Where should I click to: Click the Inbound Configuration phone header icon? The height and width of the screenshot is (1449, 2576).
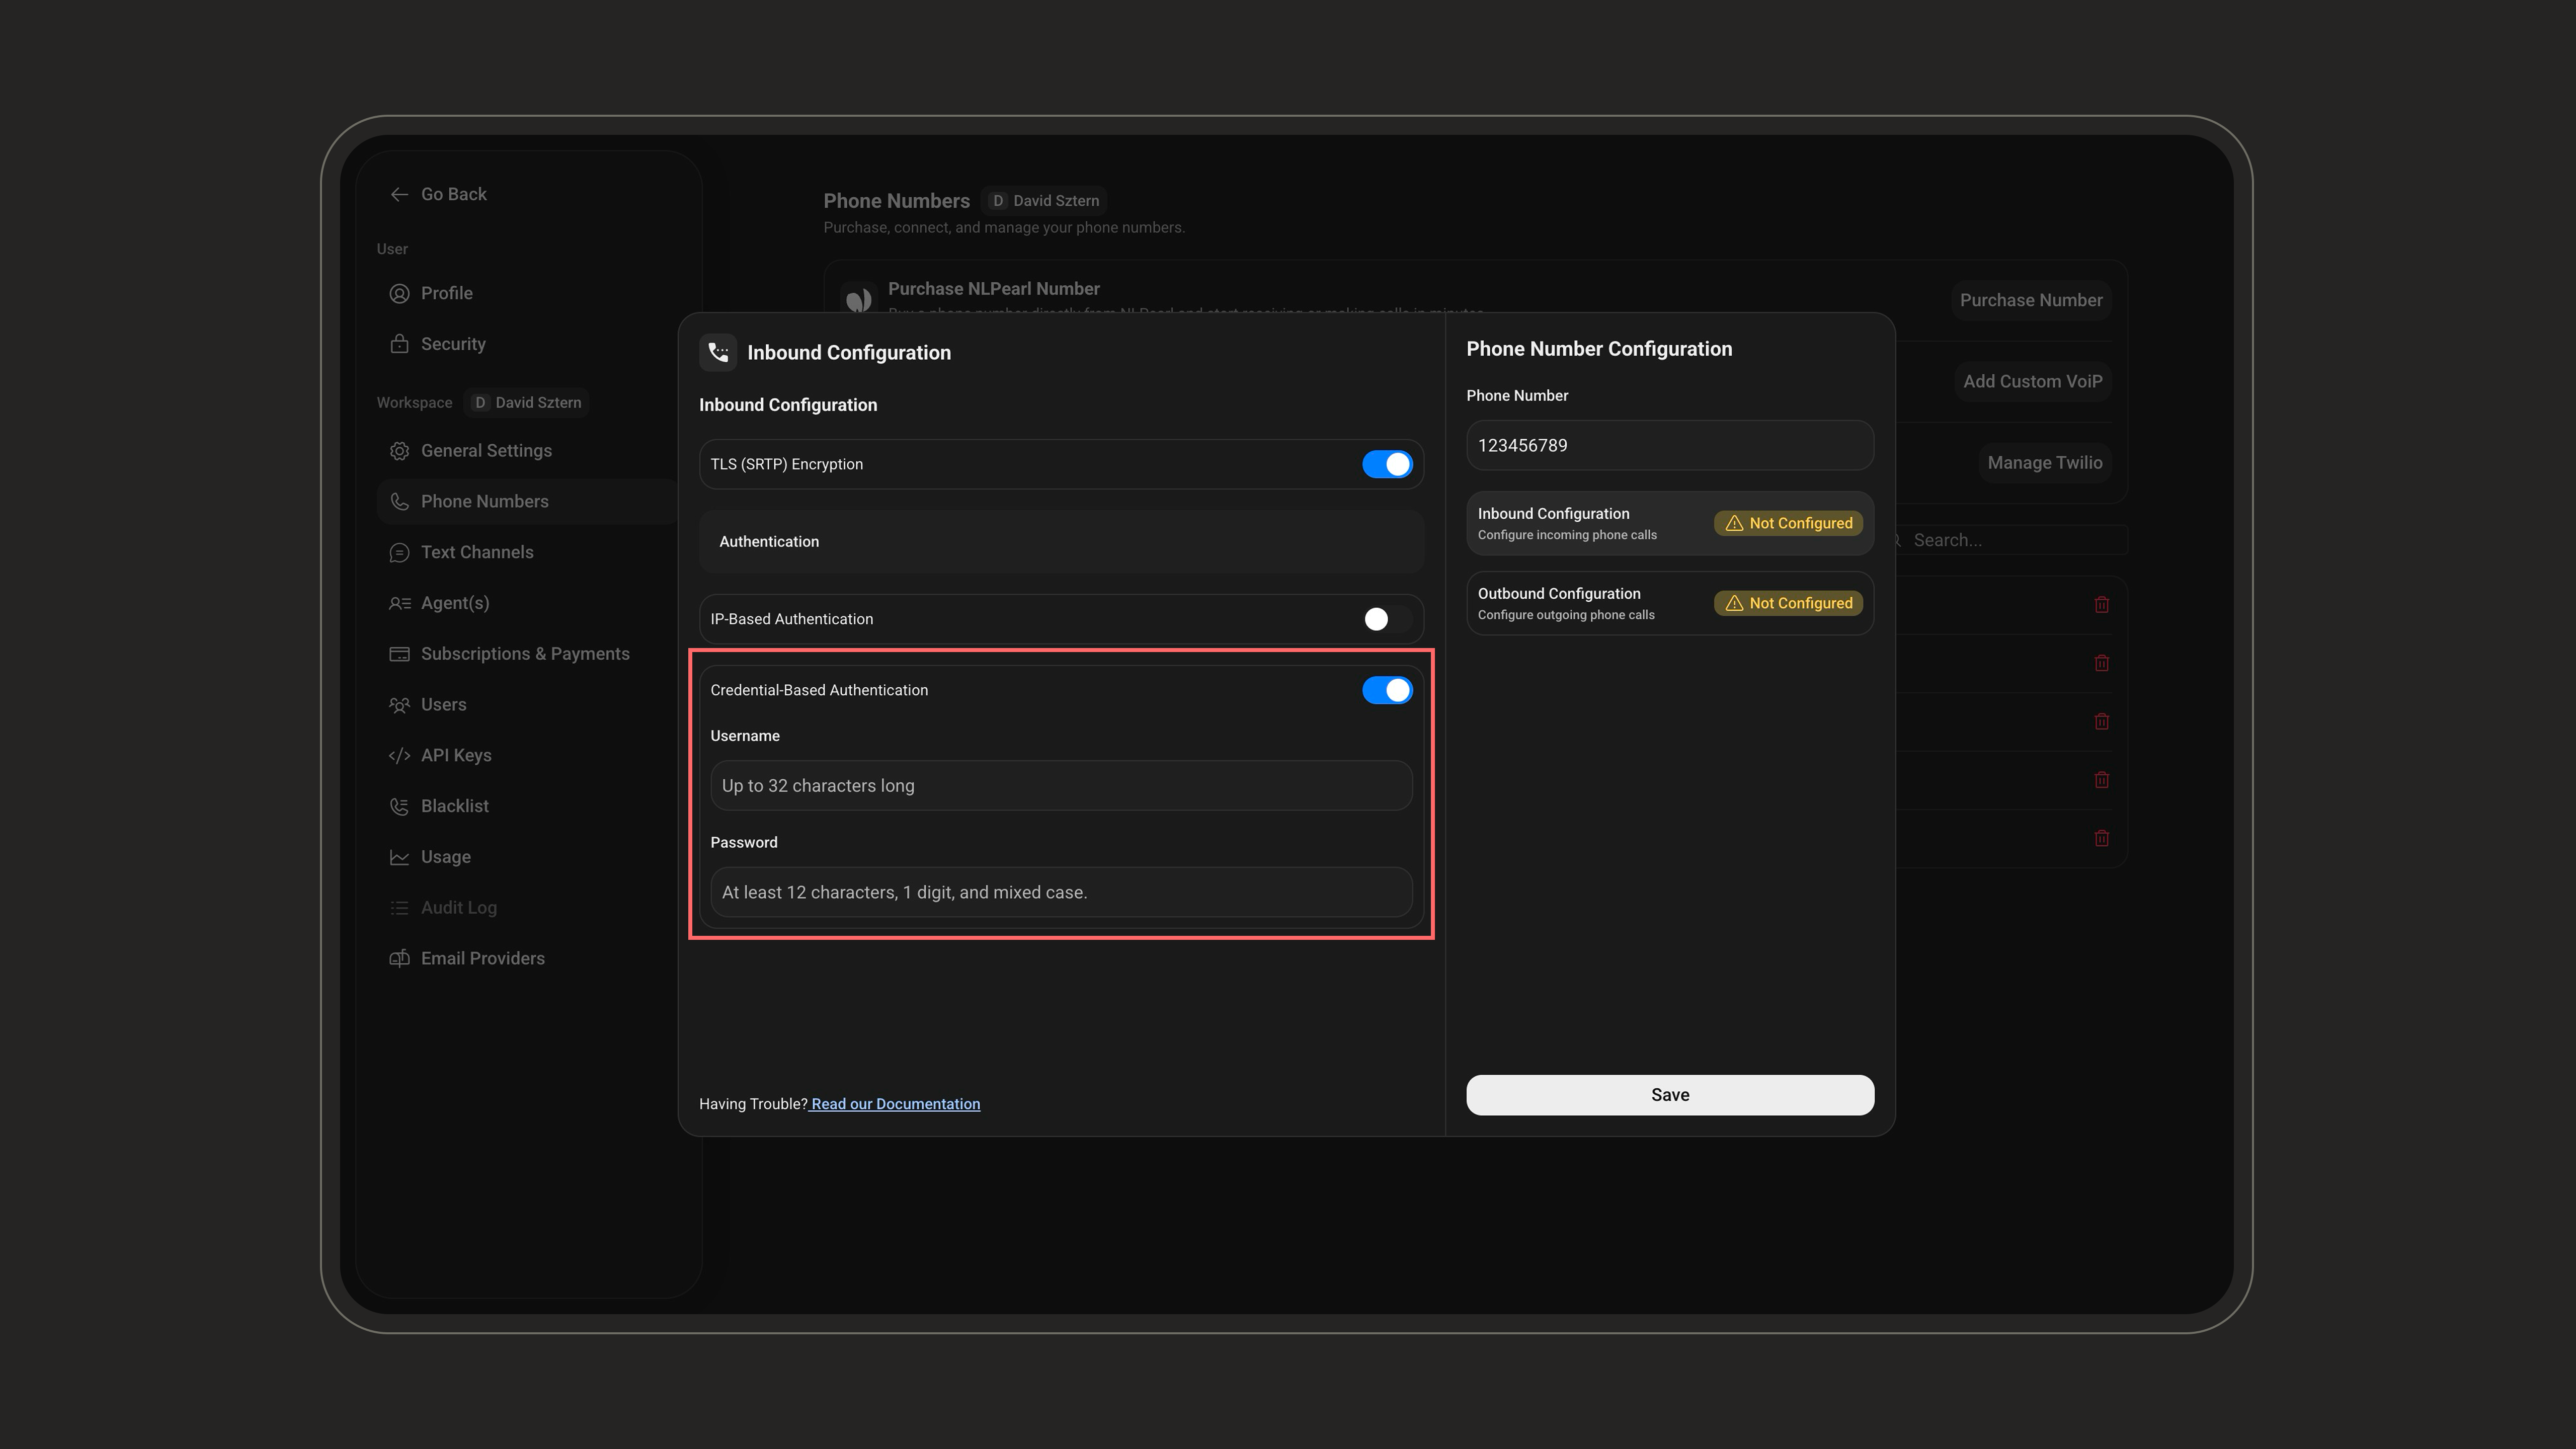coord(718,352)
